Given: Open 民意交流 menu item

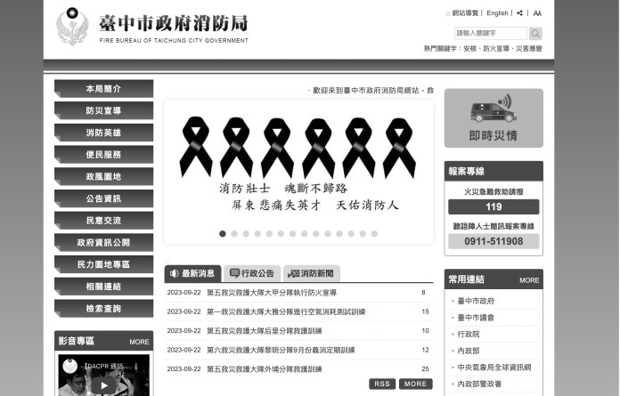Looking at the screenshot, I should (103, 221).
